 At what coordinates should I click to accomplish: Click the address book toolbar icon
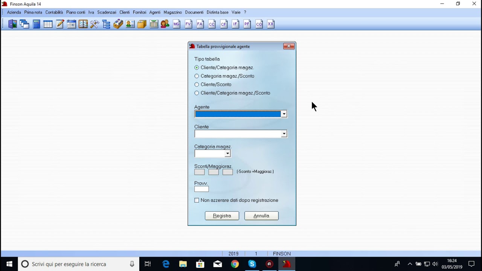pyautogui.click(x=83, y=24)
